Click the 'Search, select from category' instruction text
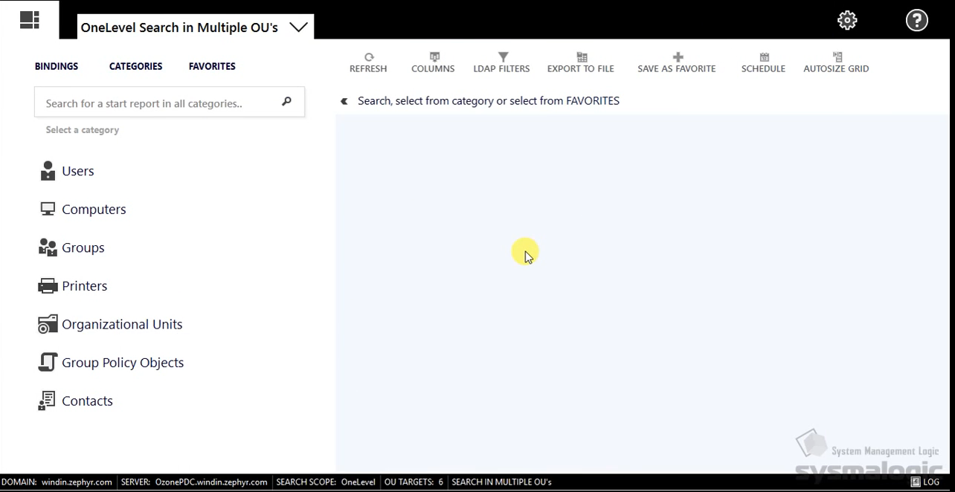The width and height of the screenshot is (955, 492). click(489, 101)
